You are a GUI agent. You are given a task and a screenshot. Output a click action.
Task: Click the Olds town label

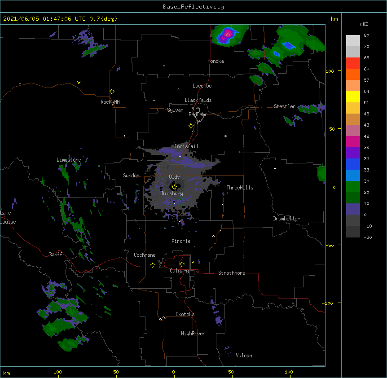click(x=174, y=177)
